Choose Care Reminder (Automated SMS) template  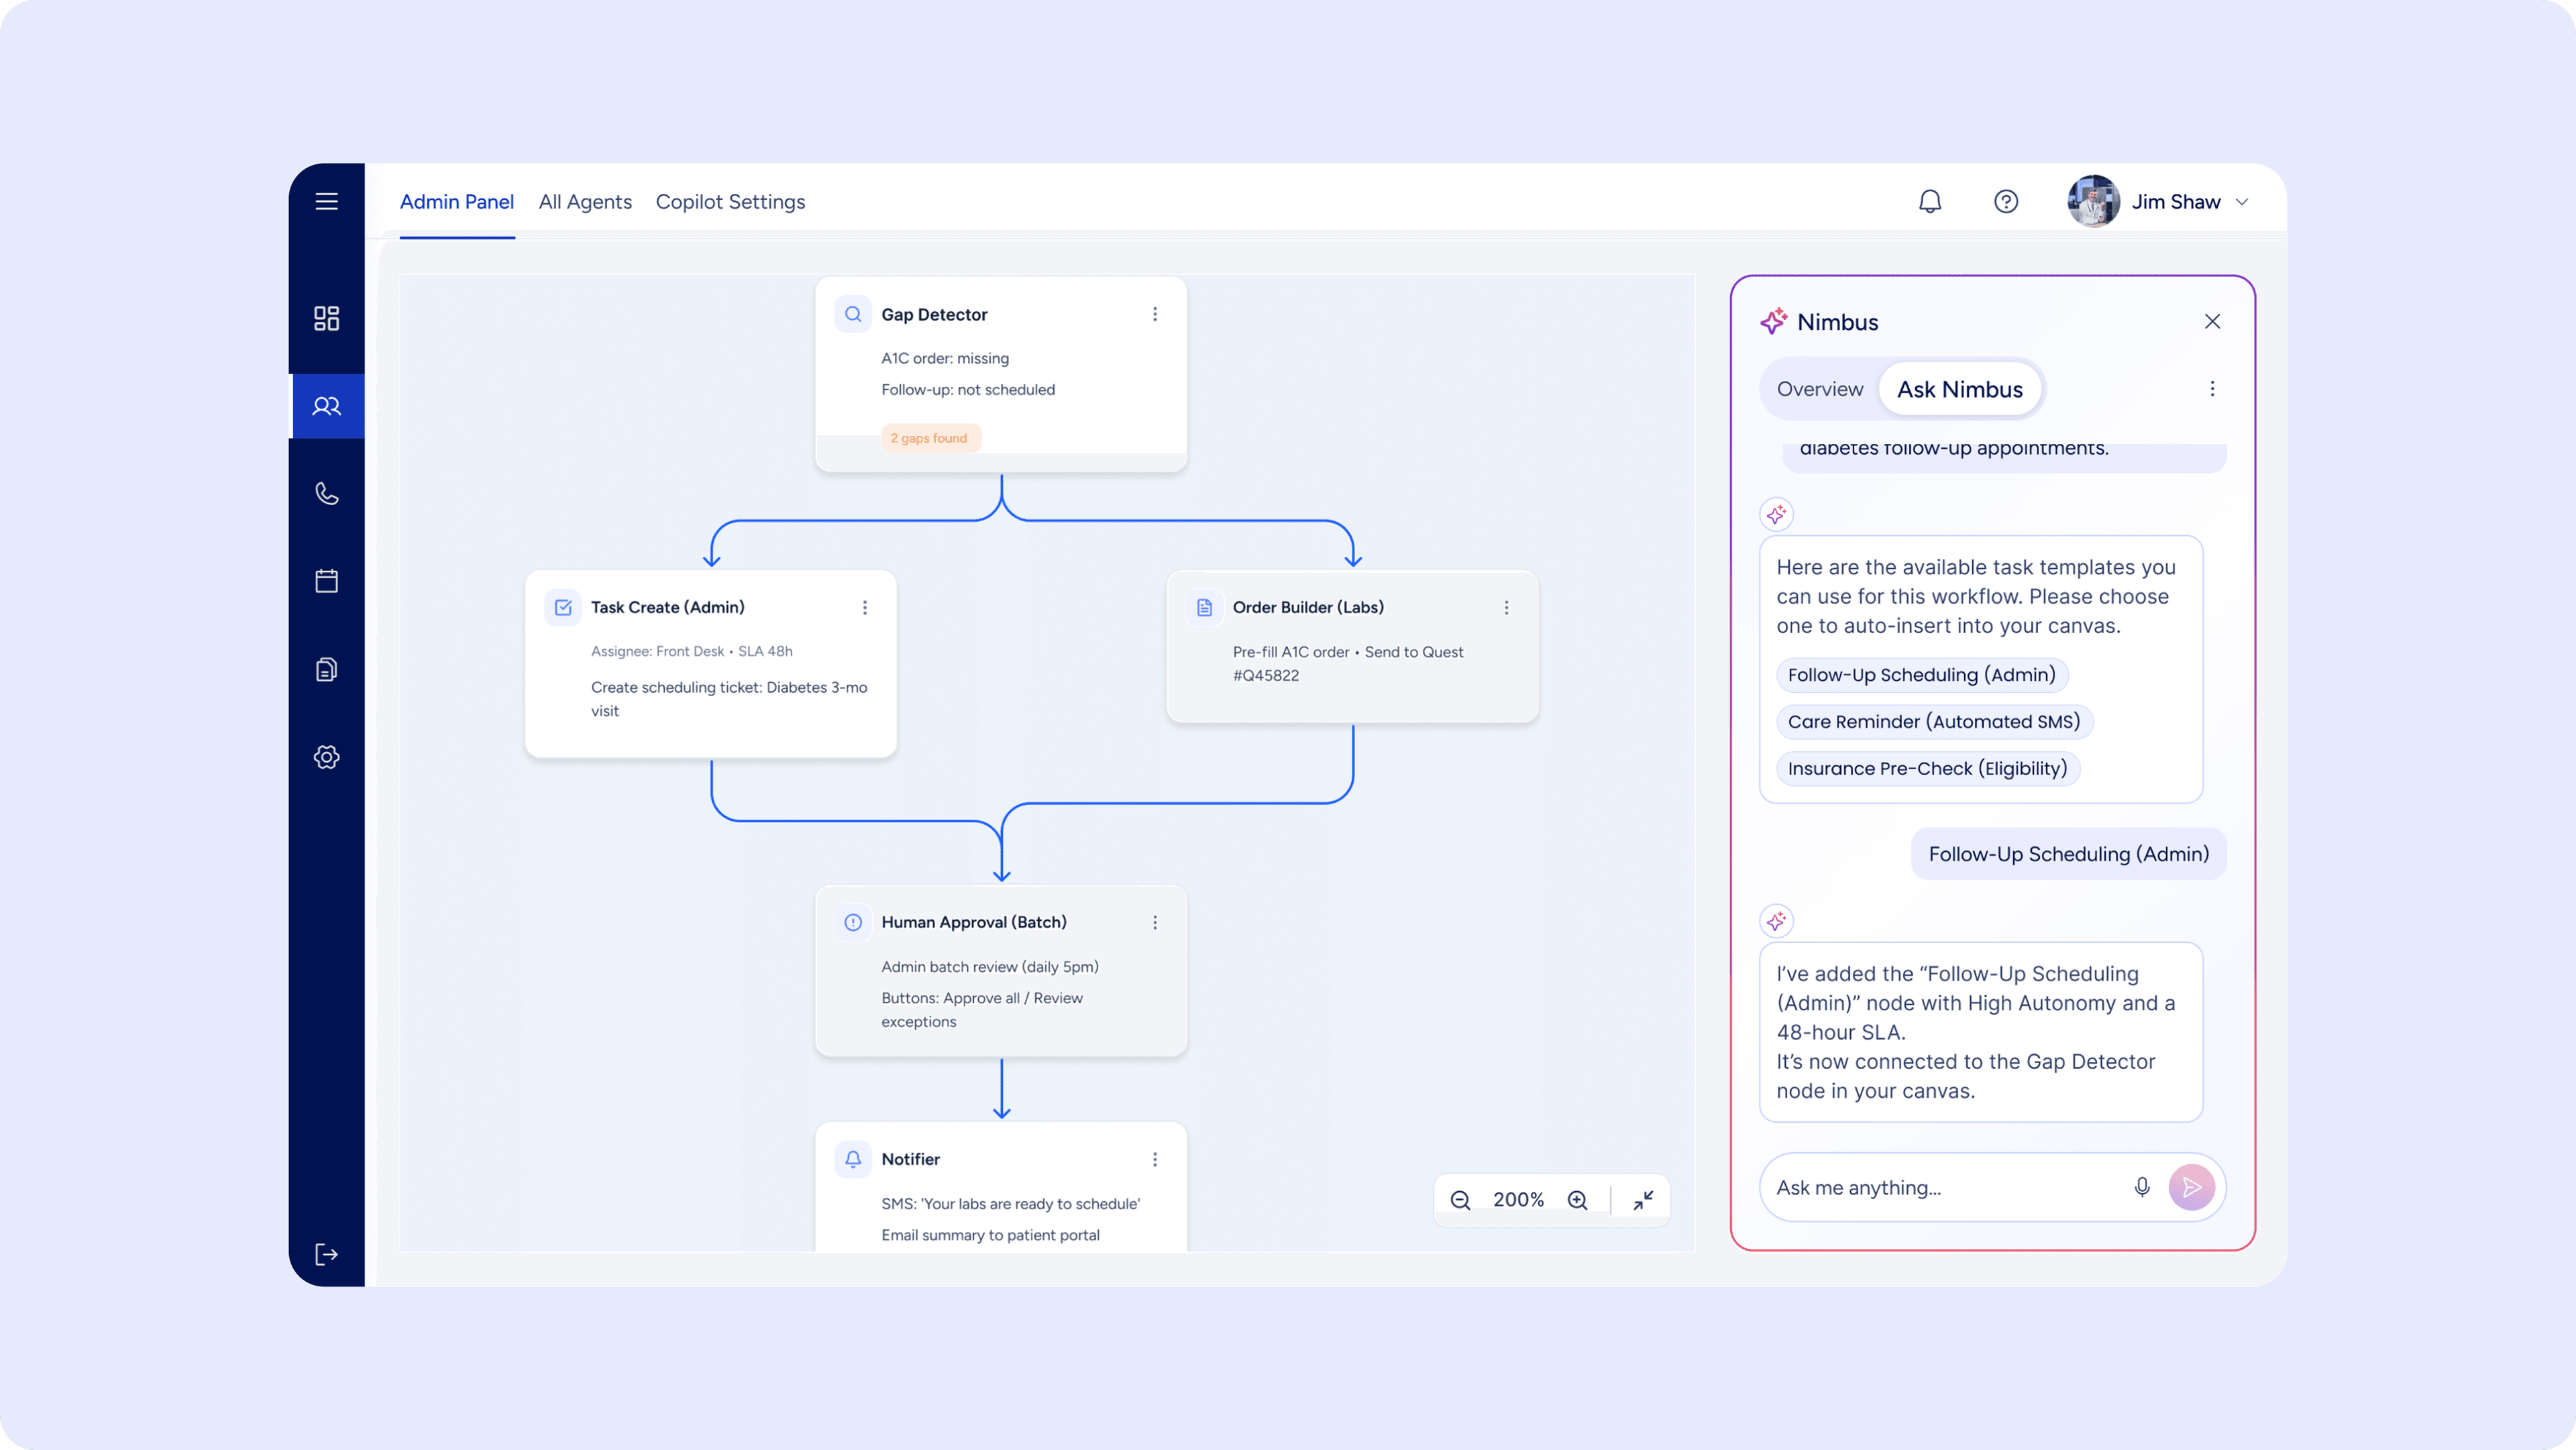1933,721
